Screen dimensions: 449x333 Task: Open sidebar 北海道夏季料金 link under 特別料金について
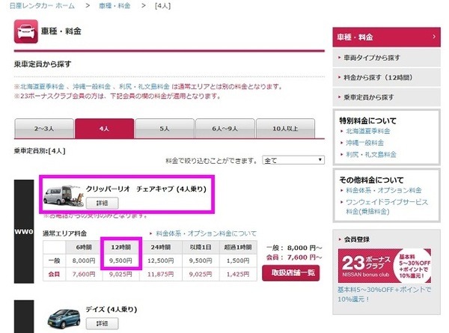pyautogui.click(x=368, y=131)
